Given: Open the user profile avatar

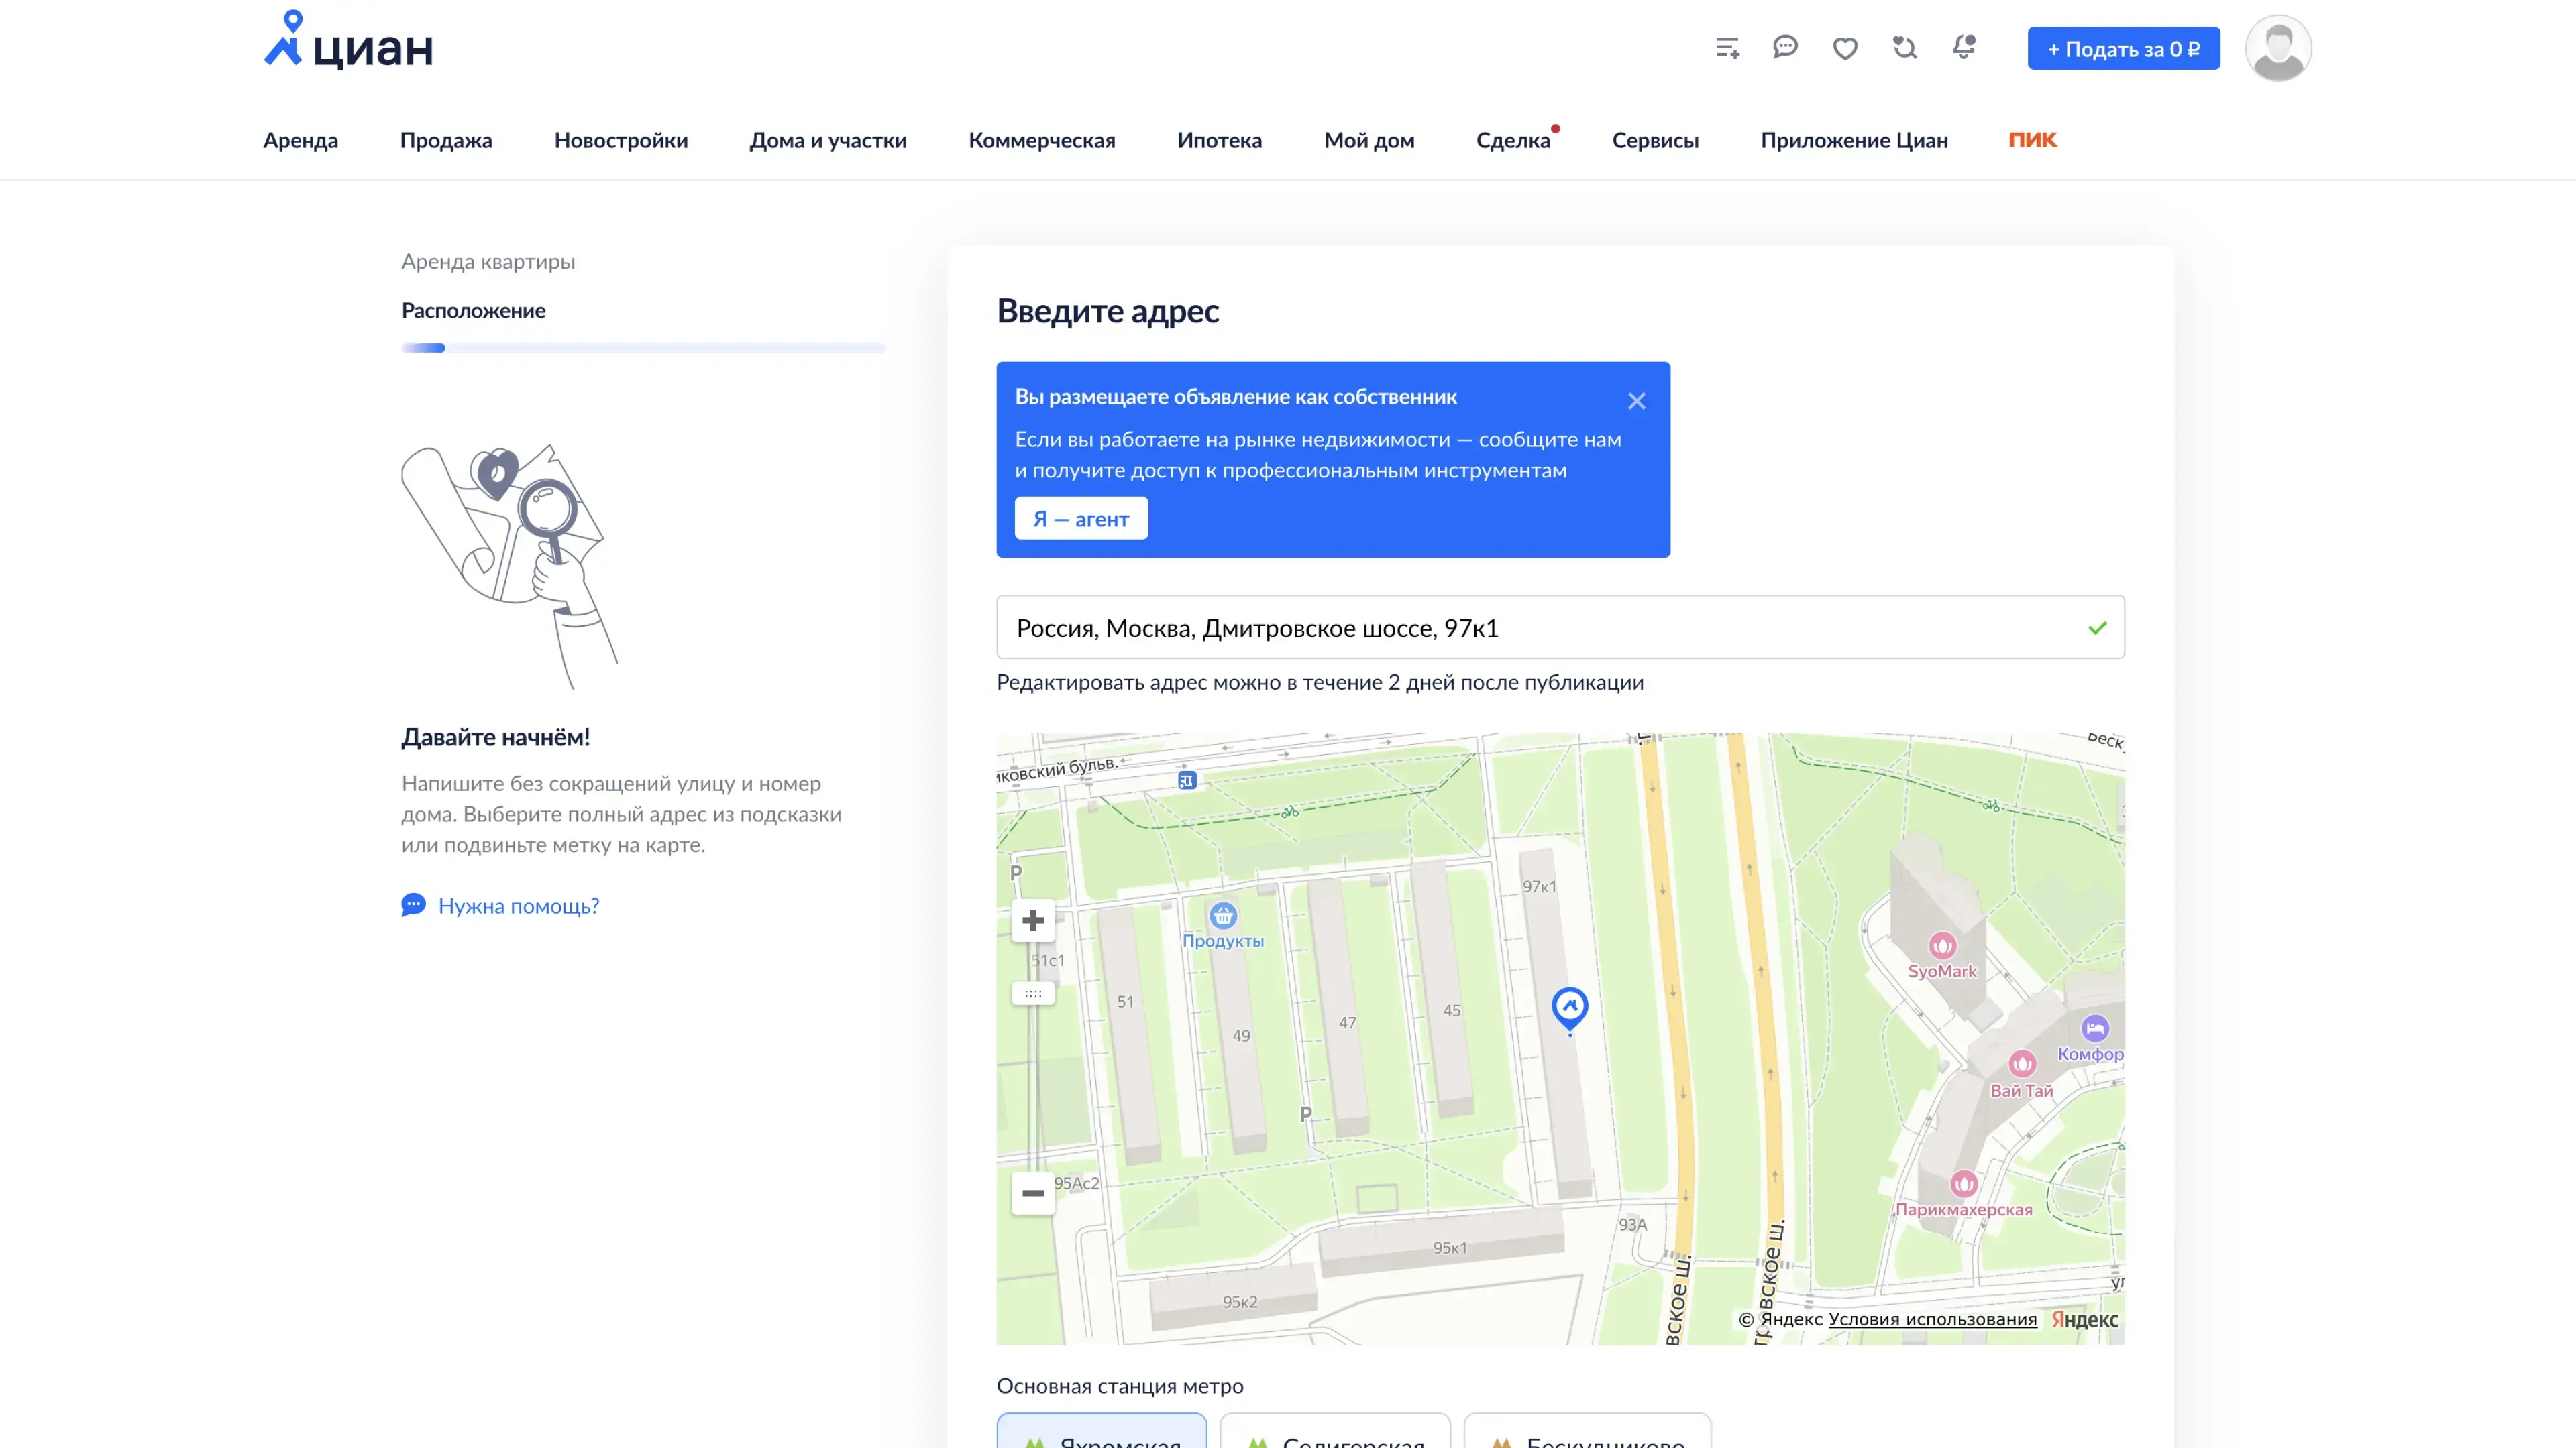Looking at the screenshot, I should pos(2277,48).
